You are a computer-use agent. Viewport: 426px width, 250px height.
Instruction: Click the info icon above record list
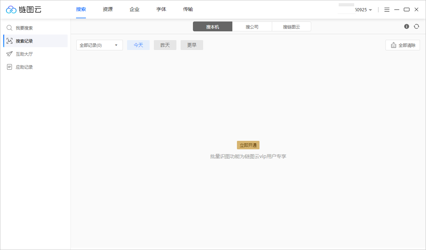[x=406, y=26]
